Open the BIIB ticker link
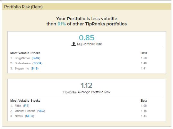Screen dimensions: 173x129 point(35,69)
